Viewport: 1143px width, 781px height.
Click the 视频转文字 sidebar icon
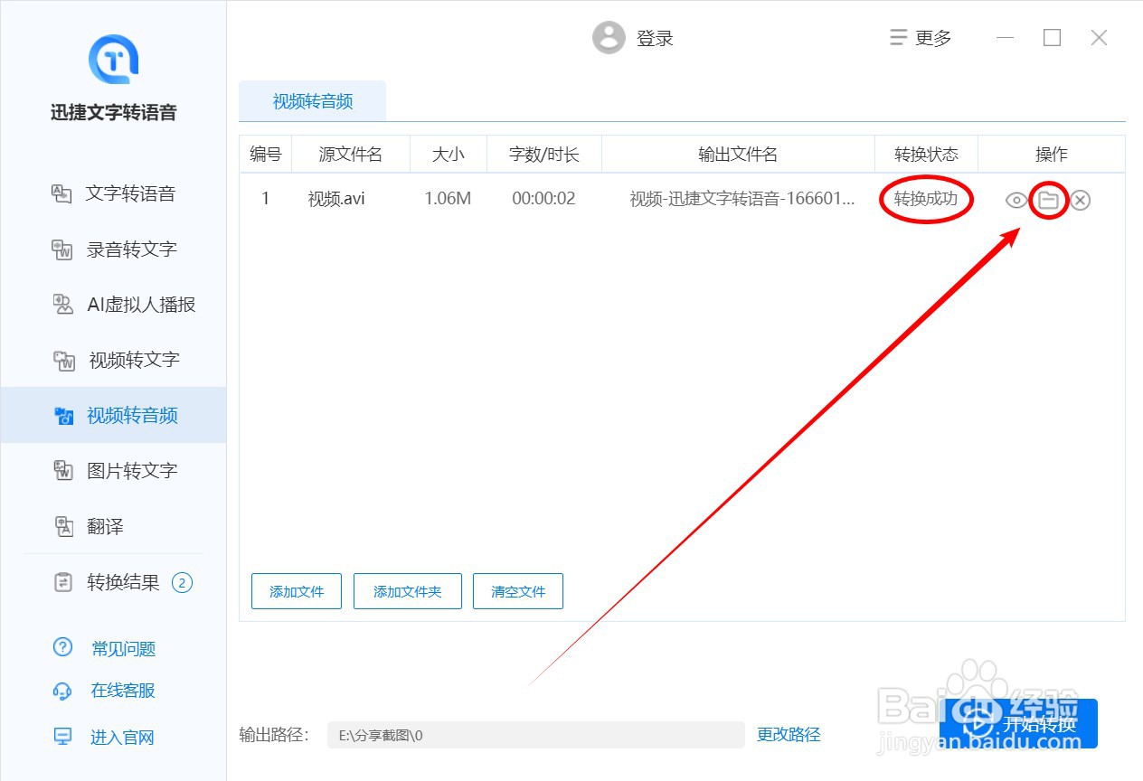[63, 361]
